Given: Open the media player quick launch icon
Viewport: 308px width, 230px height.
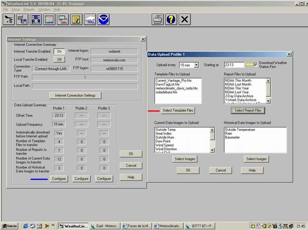Looking at the screenshot, I should 46,226.
